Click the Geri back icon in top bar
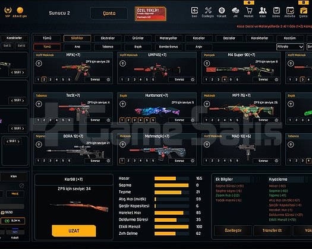312x249 pixels. click(x=194, y=11)
